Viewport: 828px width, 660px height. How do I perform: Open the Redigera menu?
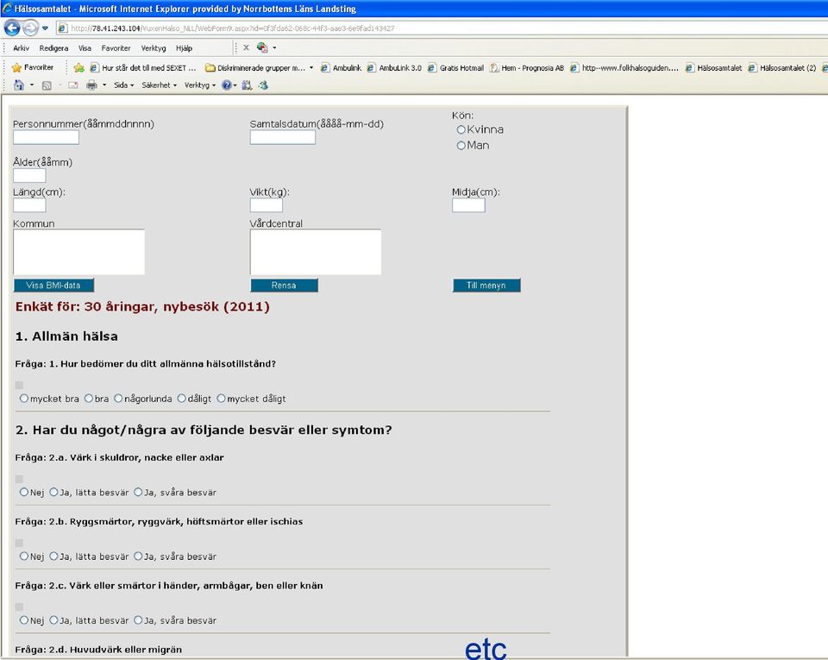tap(53, 48)
